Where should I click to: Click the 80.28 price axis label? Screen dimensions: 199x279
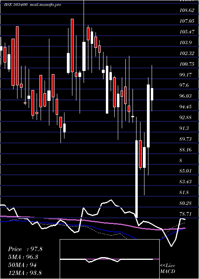point(186,203)
